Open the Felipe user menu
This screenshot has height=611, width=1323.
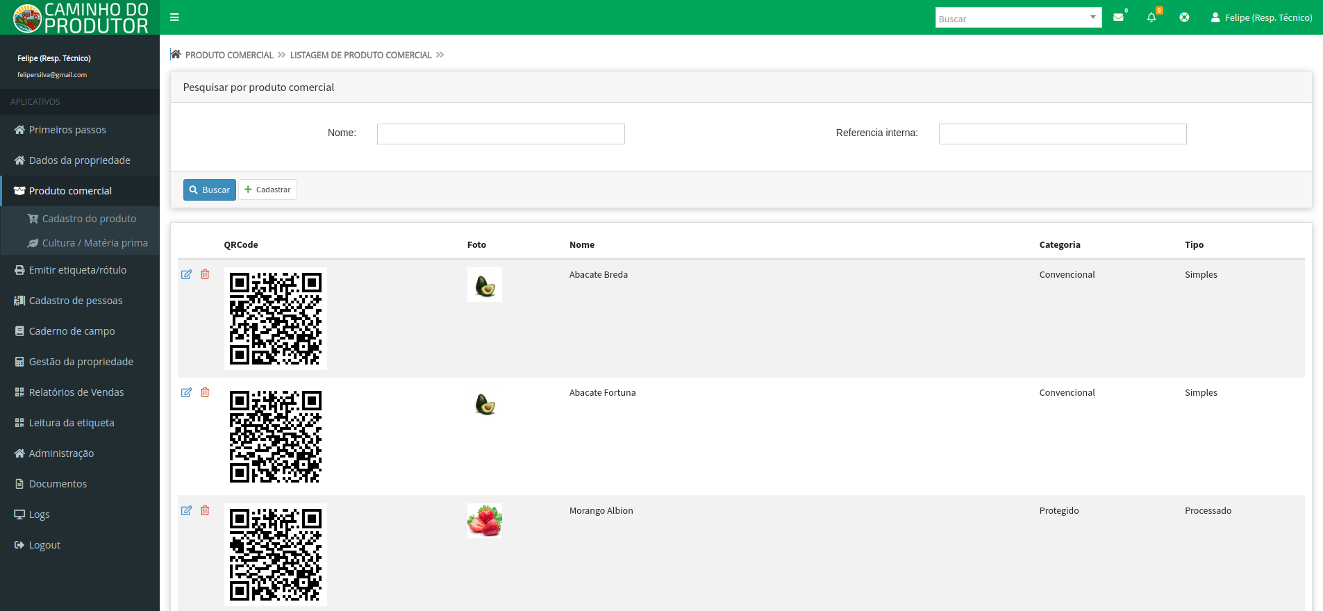pos(1261,17)
